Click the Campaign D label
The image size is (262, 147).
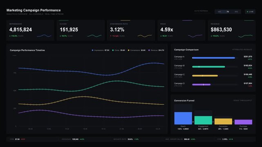(179, 83)
